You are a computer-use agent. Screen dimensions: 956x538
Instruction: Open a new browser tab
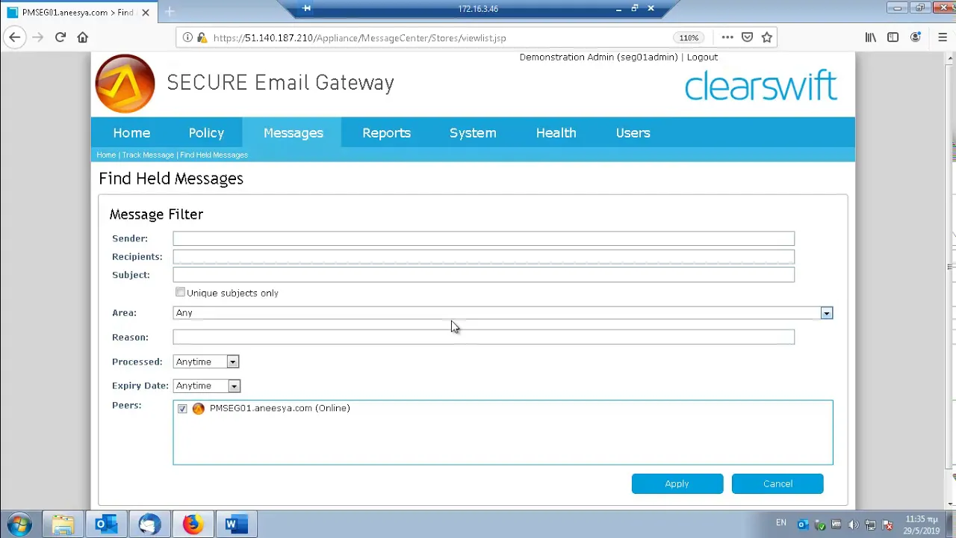[170, 12]
